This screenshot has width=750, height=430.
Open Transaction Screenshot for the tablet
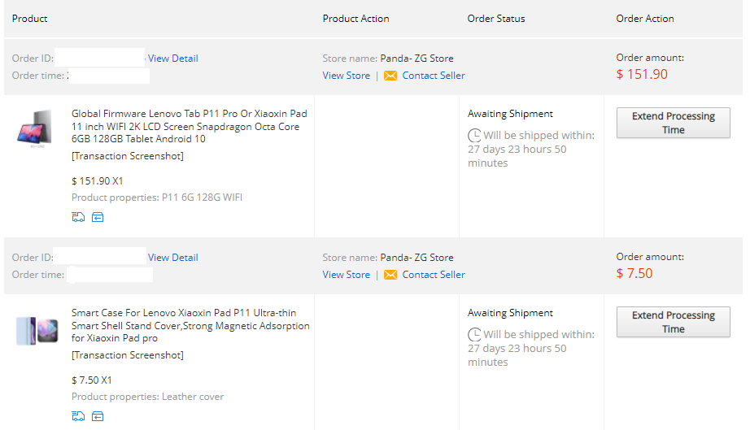tap(127, 156)
